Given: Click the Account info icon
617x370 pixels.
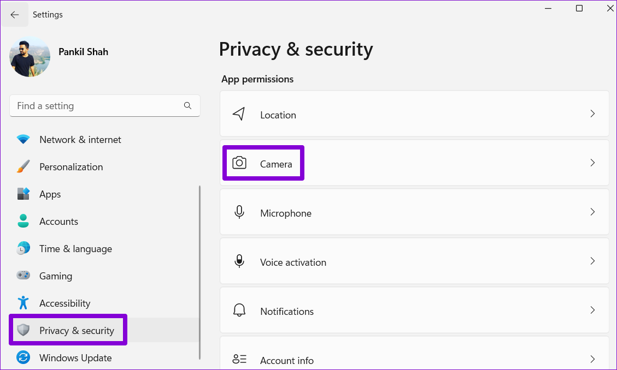Looking at the screenshot, I should [239, 360].
